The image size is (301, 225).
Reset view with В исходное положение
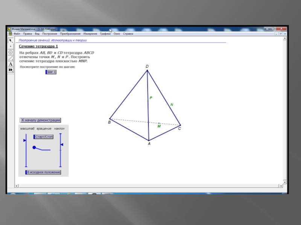tap(43, 172)
